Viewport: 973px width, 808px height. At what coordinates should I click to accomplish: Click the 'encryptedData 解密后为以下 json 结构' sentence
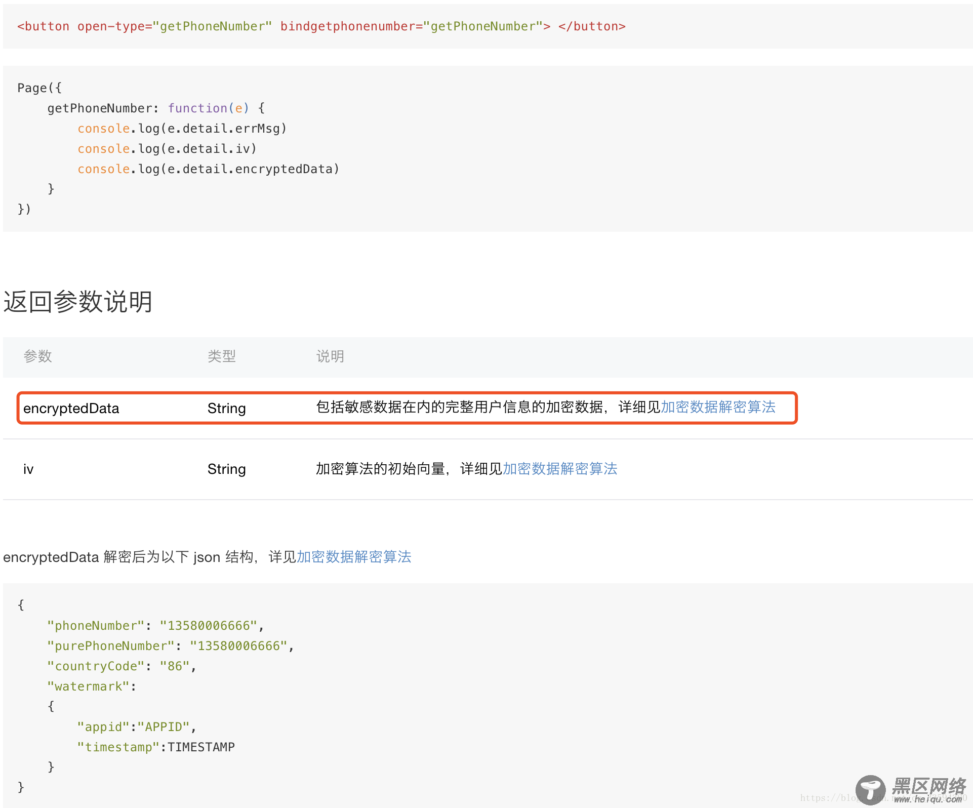coord(129,557)
